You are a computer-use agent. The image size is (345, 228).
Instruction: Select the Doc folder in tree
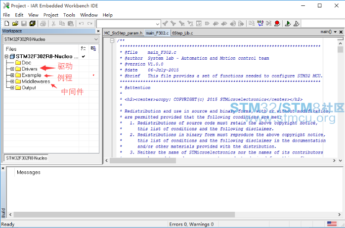click(23, 63)
